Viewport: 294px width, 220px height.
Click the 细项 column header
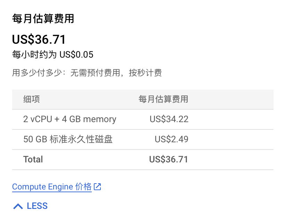32,99
